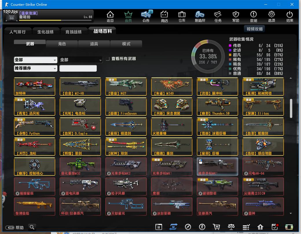Select the 【幽浮】控制核心 weapon card
The width and height of the screenshot is (301, 234).
pyautogui.click(x=34, y=166)
